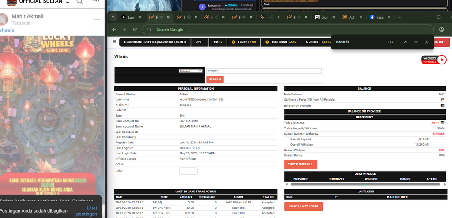
Task: Open the Nickname search-type dropdown
Action: [x=190, y=71]
